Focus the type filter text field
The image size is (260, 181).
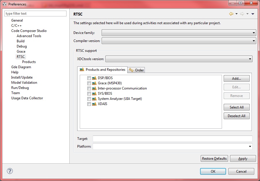pos(35,14)
